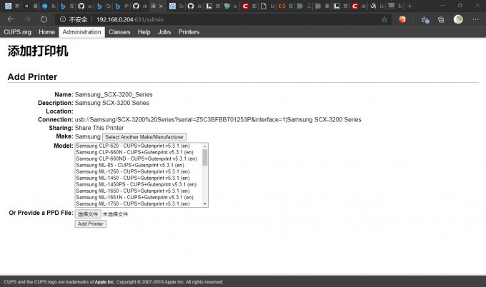
Task: Switch to the first Baidu paw tab
Action: (9, 6)
